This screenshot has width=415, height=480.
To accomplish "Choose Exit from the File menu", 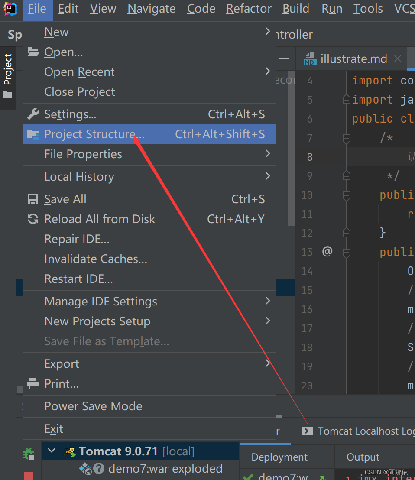I will point(149,428).
